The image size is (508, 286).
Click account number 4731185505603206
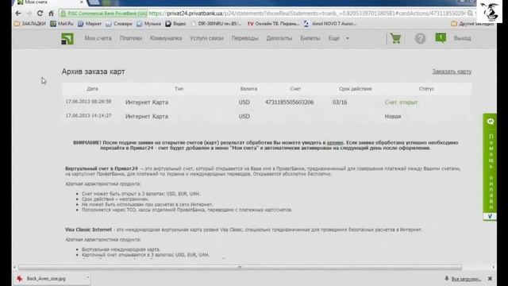pos(289,102)
